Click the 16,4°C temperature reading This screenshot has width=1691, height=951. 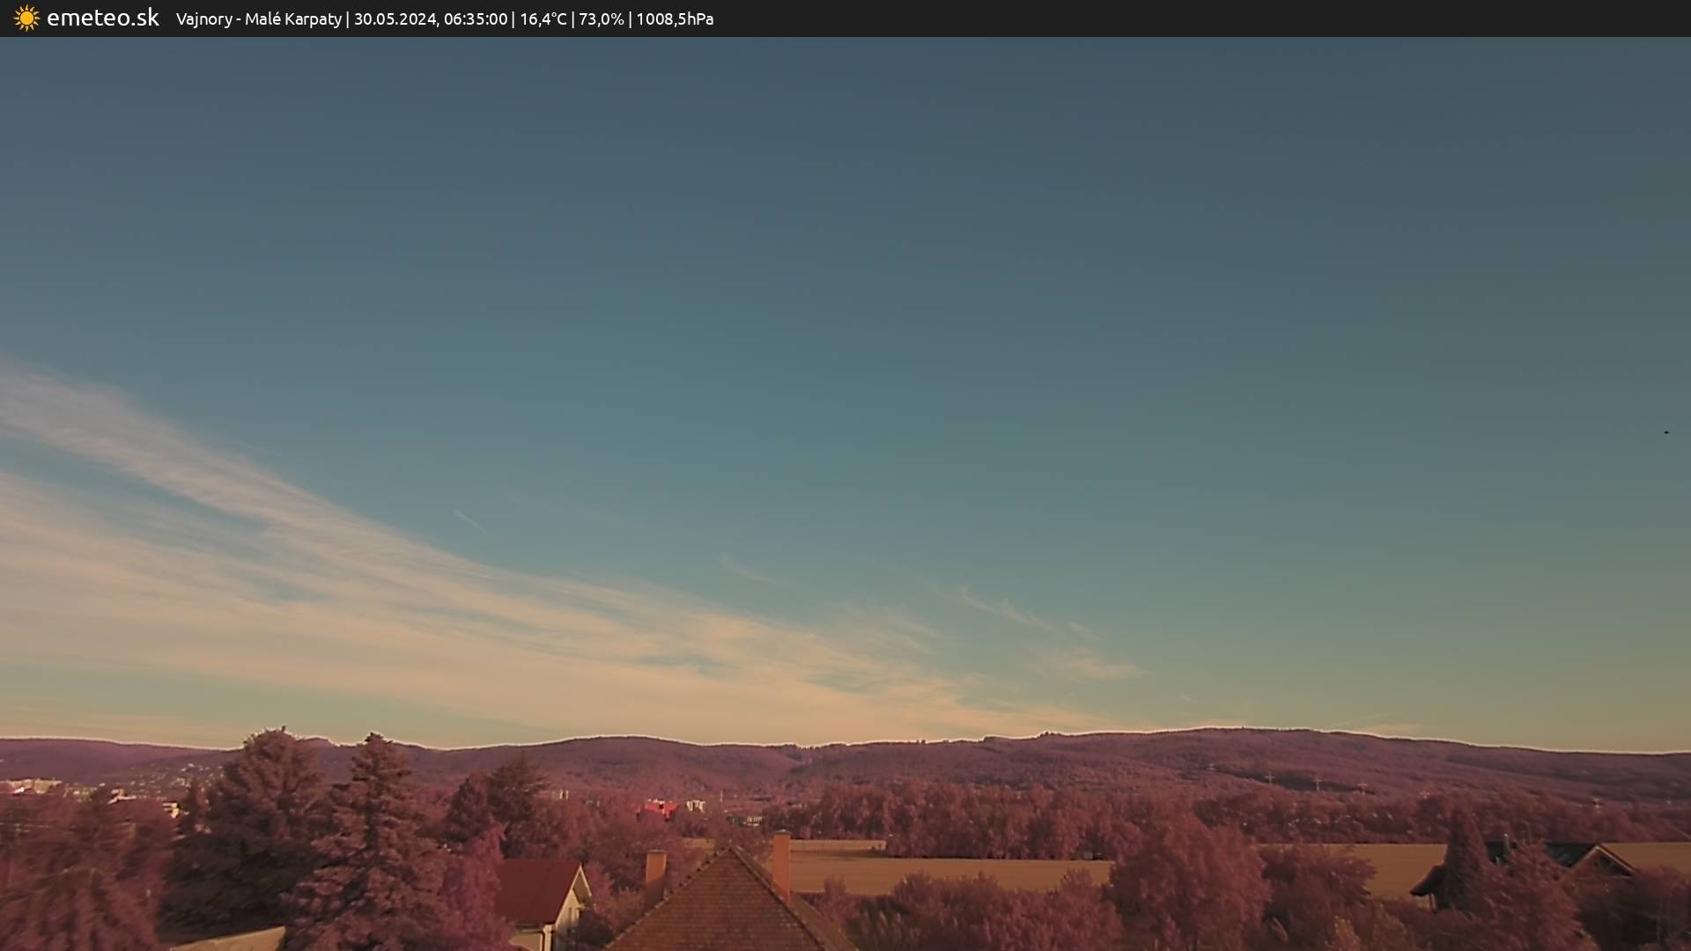pyautogui.click(x=543, y=19)
